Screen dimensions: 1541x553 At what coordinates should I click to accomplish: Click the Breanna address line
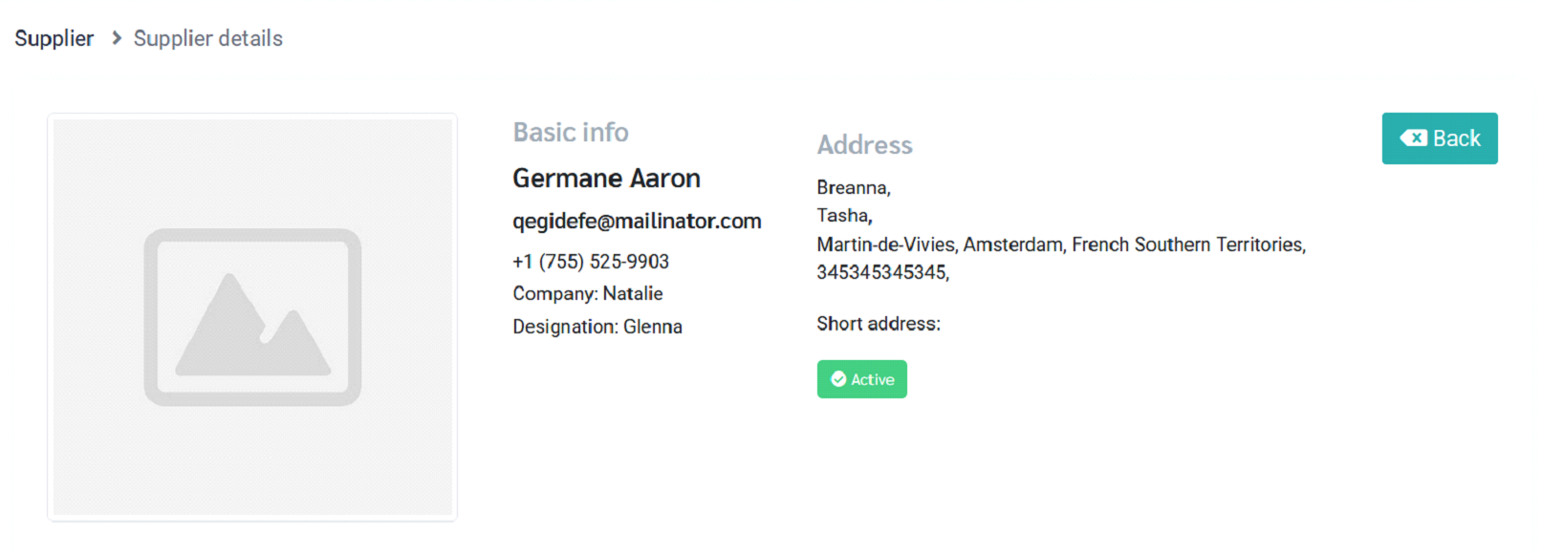[854, 187]
